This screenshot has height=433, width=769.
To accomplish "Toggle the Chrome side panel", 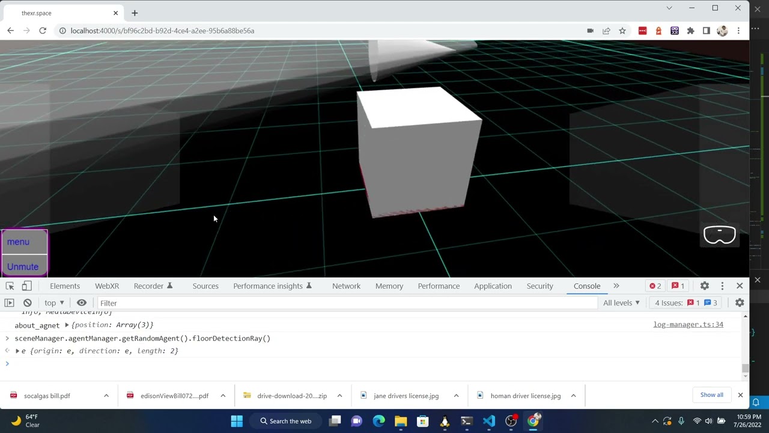I will point(707,31).
